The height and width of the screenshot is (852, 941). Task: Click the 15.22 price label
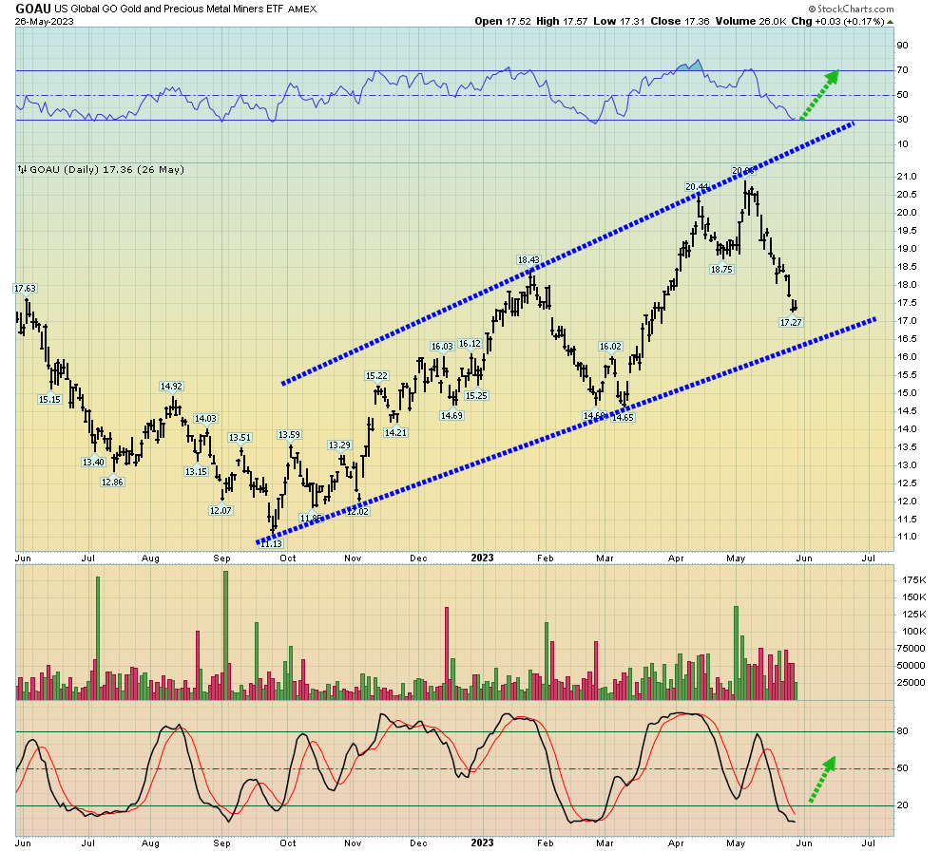(x=377, y=376)
